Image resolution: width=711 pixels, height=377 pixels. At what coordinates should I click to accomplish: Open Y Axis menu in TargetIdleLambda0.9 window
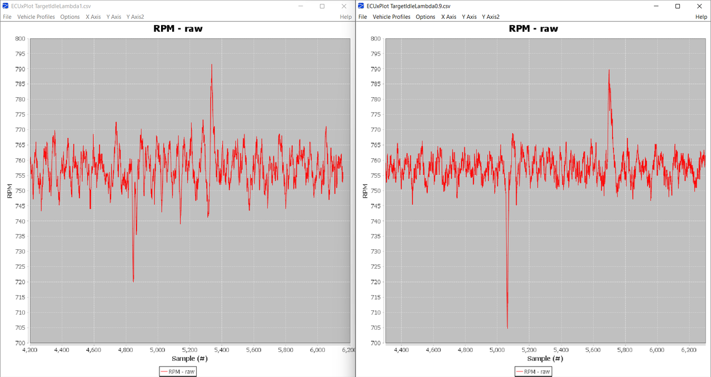click(469, 17)
